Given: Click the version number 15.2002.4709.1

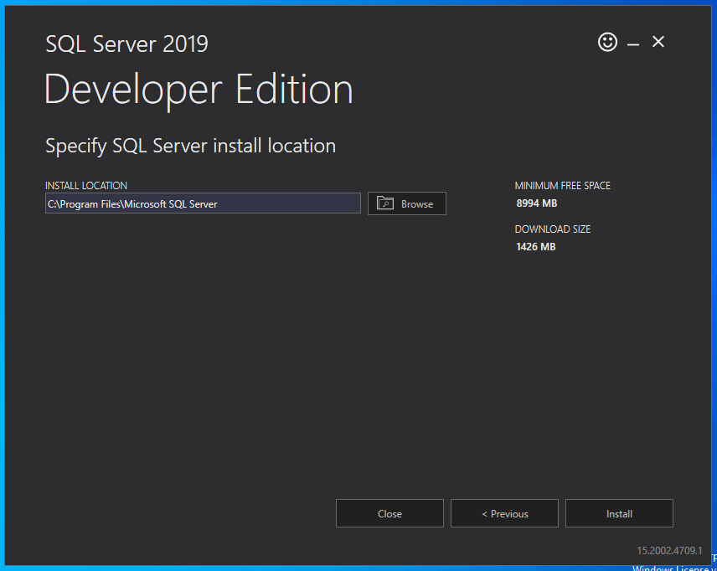Looking at the screenshot, I should coord(669,551).
